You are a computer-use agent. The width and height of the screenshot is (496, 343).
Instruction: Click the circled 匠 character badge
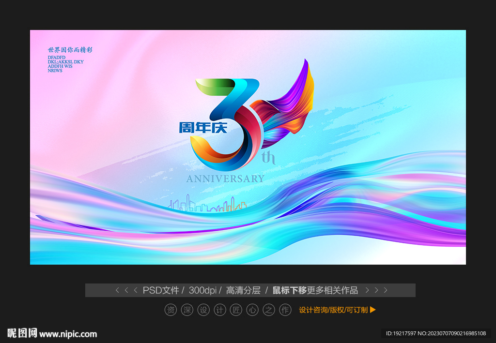pos(236,310)
